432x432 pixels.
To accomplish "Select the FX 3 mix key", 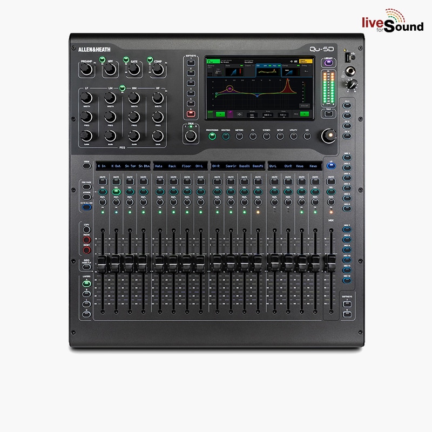I will tap(347, 126).
